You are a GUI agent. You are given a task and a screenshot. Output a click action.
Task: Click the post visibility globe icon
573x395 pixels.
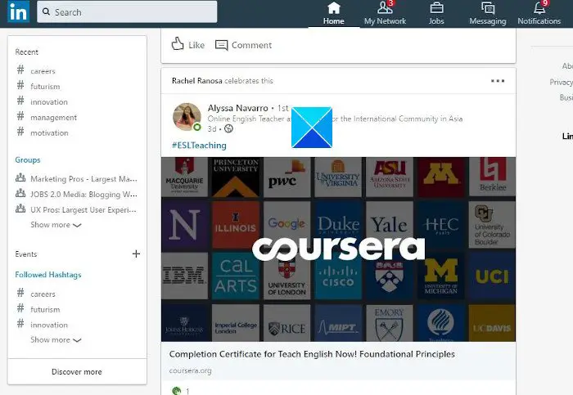coord(228,128)
